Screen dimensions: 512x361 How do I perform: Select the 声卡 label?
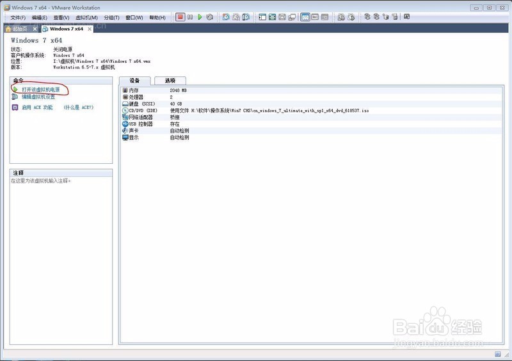click(134, 131)
